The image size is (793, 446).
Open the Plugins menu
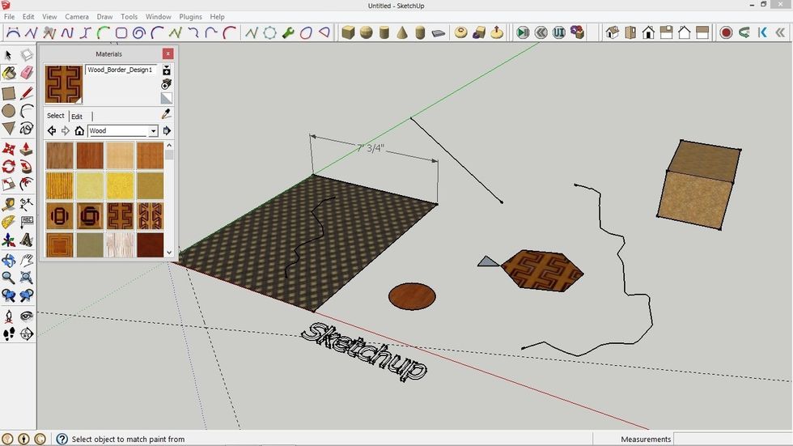(x=190, y=17)
